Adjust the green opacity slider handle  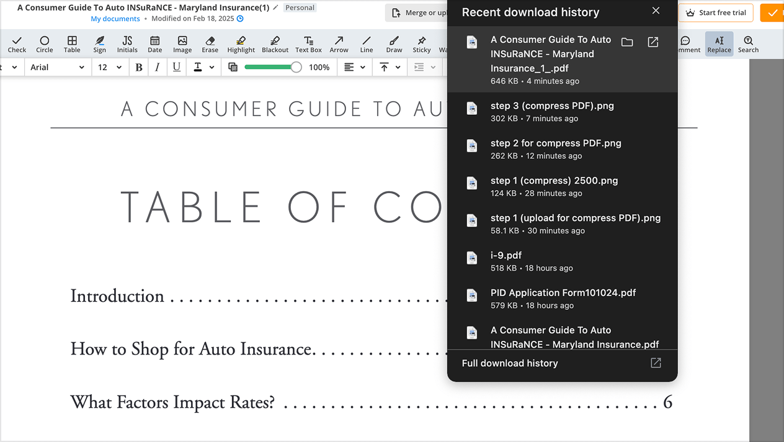coord(296,67)
